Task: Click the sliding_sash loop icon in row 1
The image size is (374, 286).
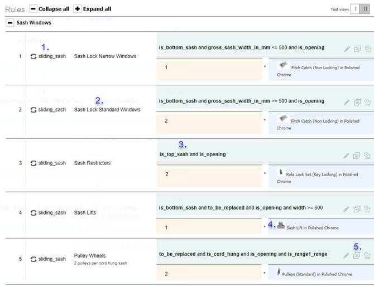Action: [33, 56]
